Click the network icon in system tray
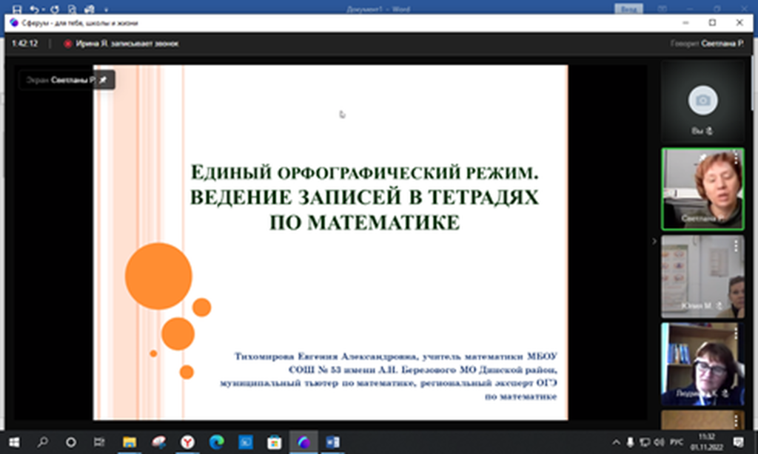Screen dimensions: 758x454 645,442
